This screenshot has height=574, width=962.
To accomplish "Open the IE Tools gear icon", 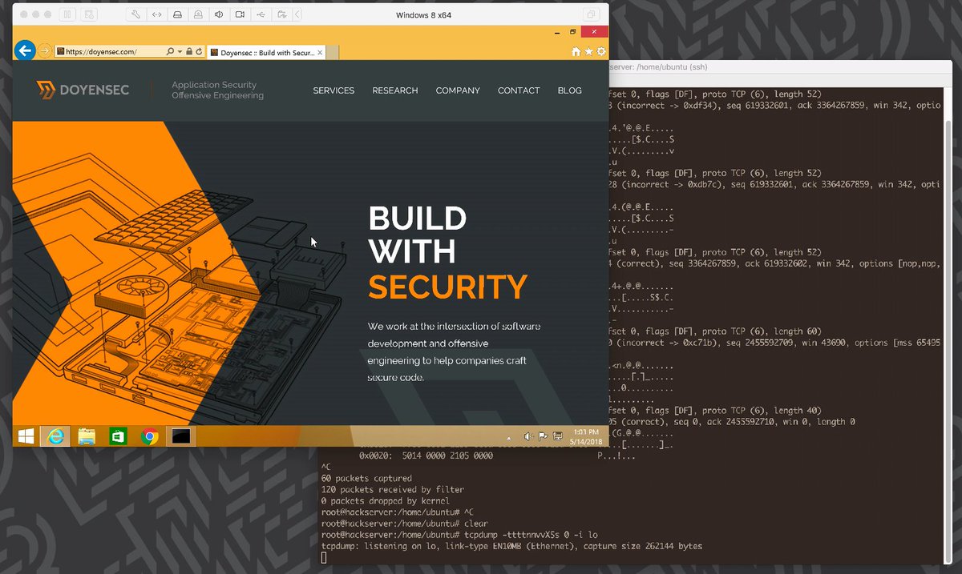I will coord(601,51).
